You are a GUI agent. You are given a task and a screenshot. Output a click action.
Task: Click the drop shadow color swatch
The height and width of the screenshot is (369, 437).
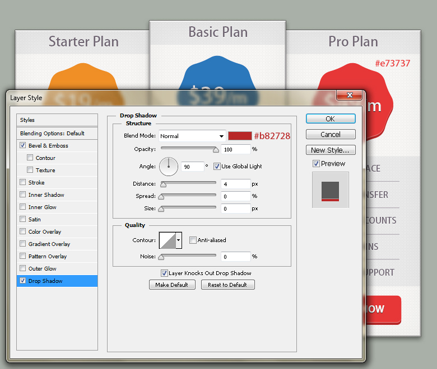240,136
